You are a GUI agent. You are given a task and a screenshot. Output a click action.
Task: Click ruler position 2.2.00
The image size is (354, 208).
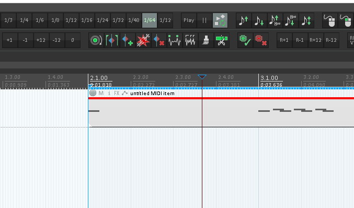(141, 77)
